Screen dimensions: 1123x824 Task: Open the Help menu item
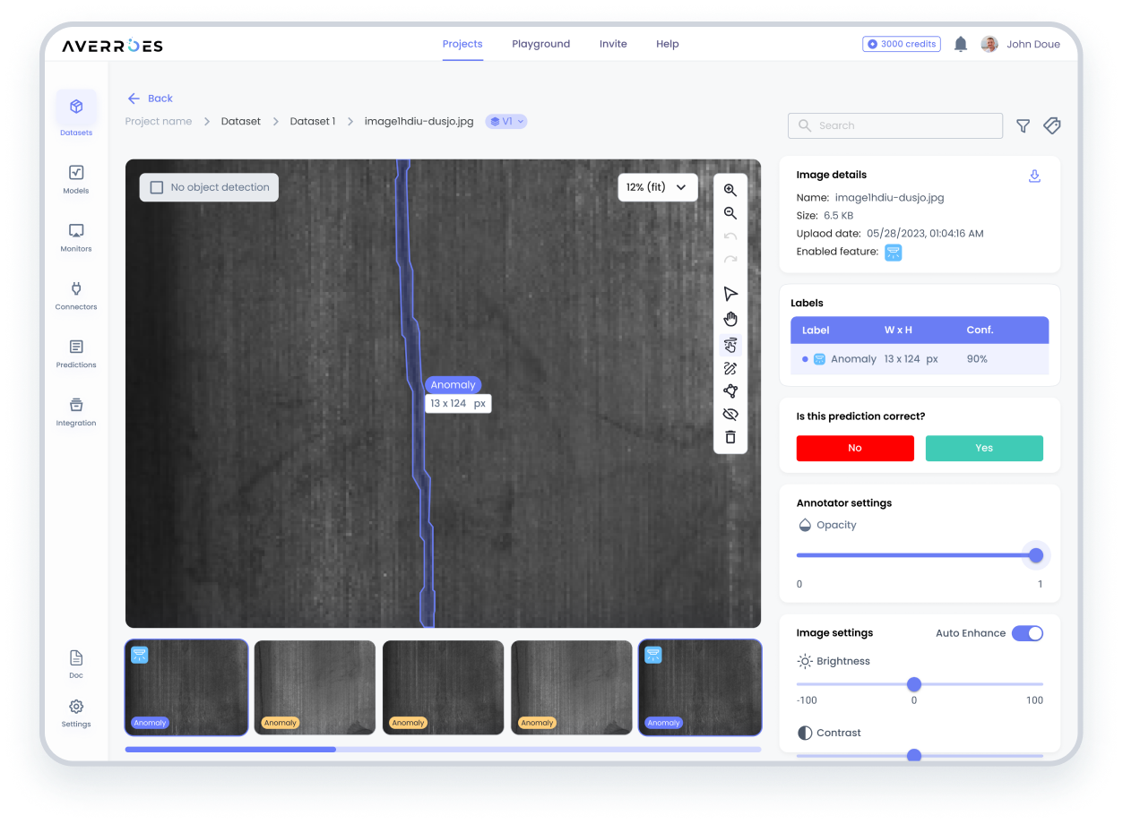coord(667,43)
